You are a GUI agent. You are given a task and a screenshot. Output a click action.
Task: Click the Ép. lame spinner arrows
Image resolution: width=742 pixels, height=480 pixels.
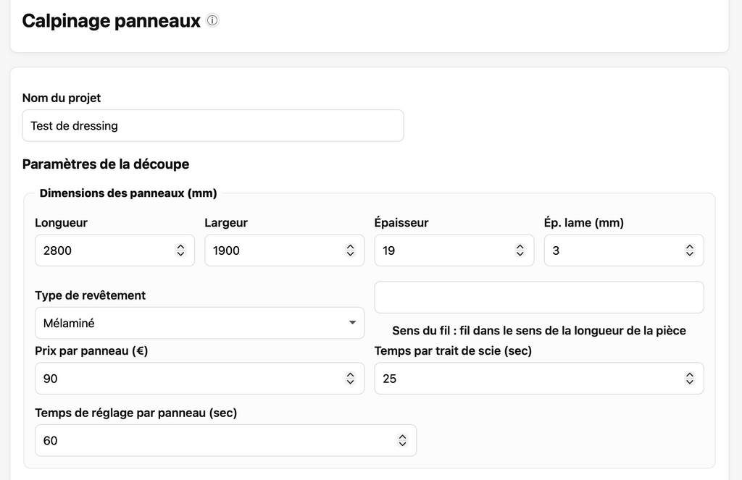coord(689,250)
